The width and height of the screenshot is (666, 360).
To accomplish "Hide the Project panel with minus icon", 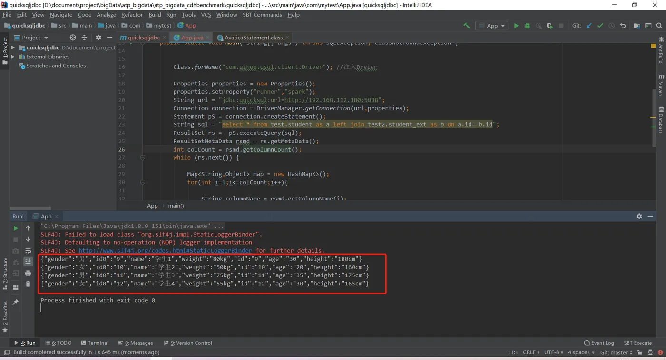I will coord(109,38).
